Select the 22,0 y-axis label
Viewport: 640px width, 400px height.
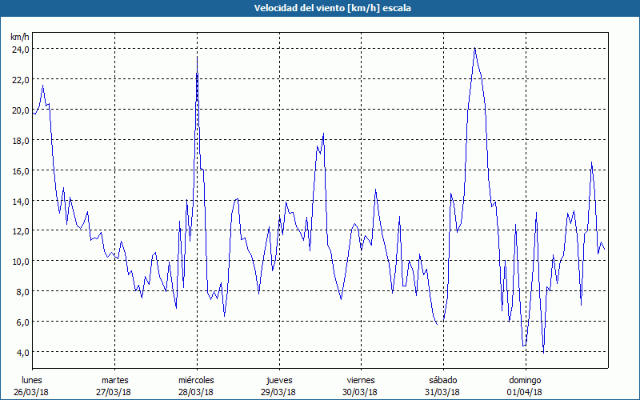pos(20,79)
